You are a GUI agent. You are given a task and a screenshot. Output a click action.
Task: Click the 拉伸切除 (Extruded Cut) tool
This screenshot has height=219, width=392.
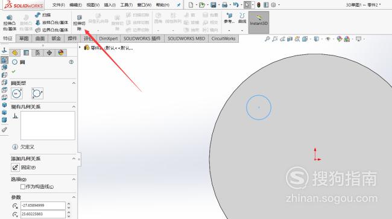coord(79,23)
